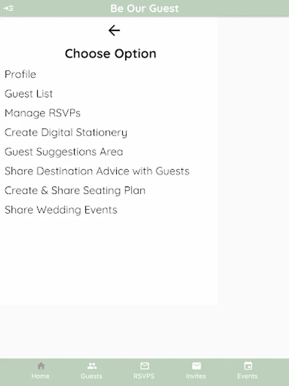This screenshot has width=289, height=386.
Task: Switch to the Guests tab label
Action: [x=92, y=376]
